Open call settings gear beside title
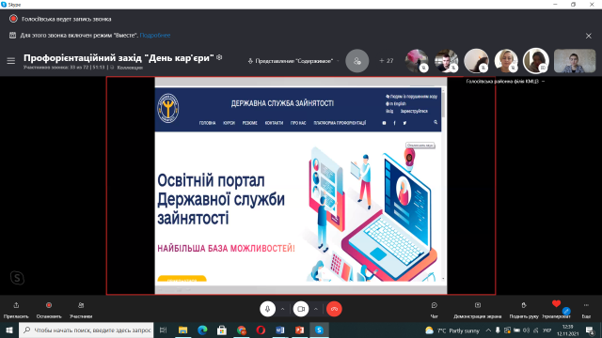 pyautogui.click(x=219, y=57)
